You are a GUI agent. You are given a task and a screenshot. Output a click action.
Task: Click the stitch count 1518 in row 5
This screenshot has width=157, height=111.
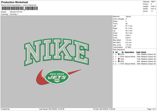point(122,64)
